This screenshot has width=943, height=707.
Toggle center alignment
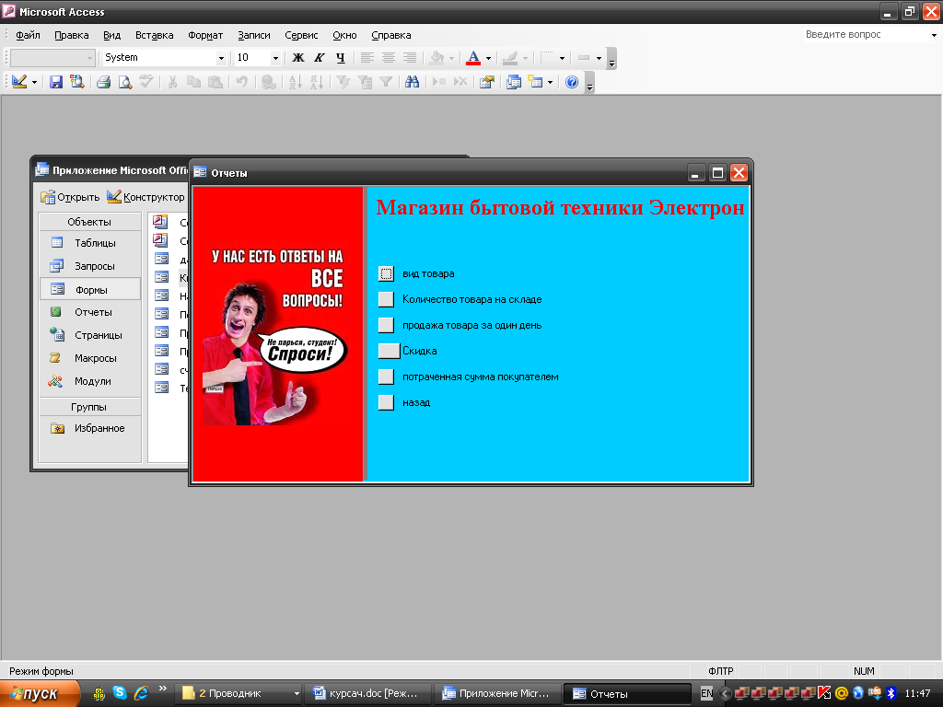click(389, 58)
